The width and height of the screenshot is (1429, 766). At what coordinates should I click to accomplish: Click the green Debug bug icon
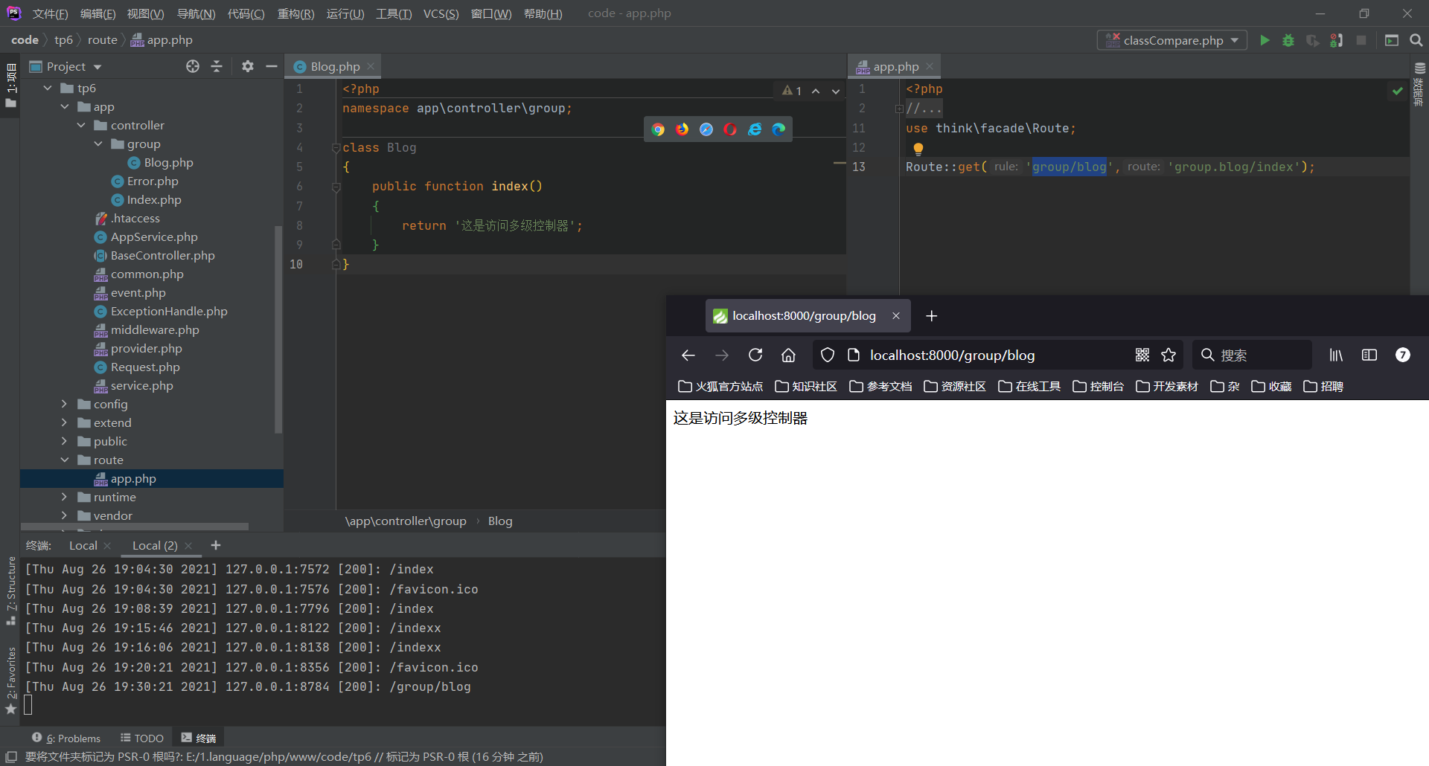(x=1288, y=40)
